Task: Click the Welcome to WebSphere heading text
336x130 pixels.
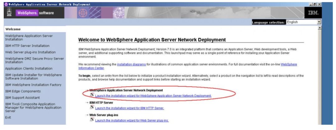Action: point(152,40)
